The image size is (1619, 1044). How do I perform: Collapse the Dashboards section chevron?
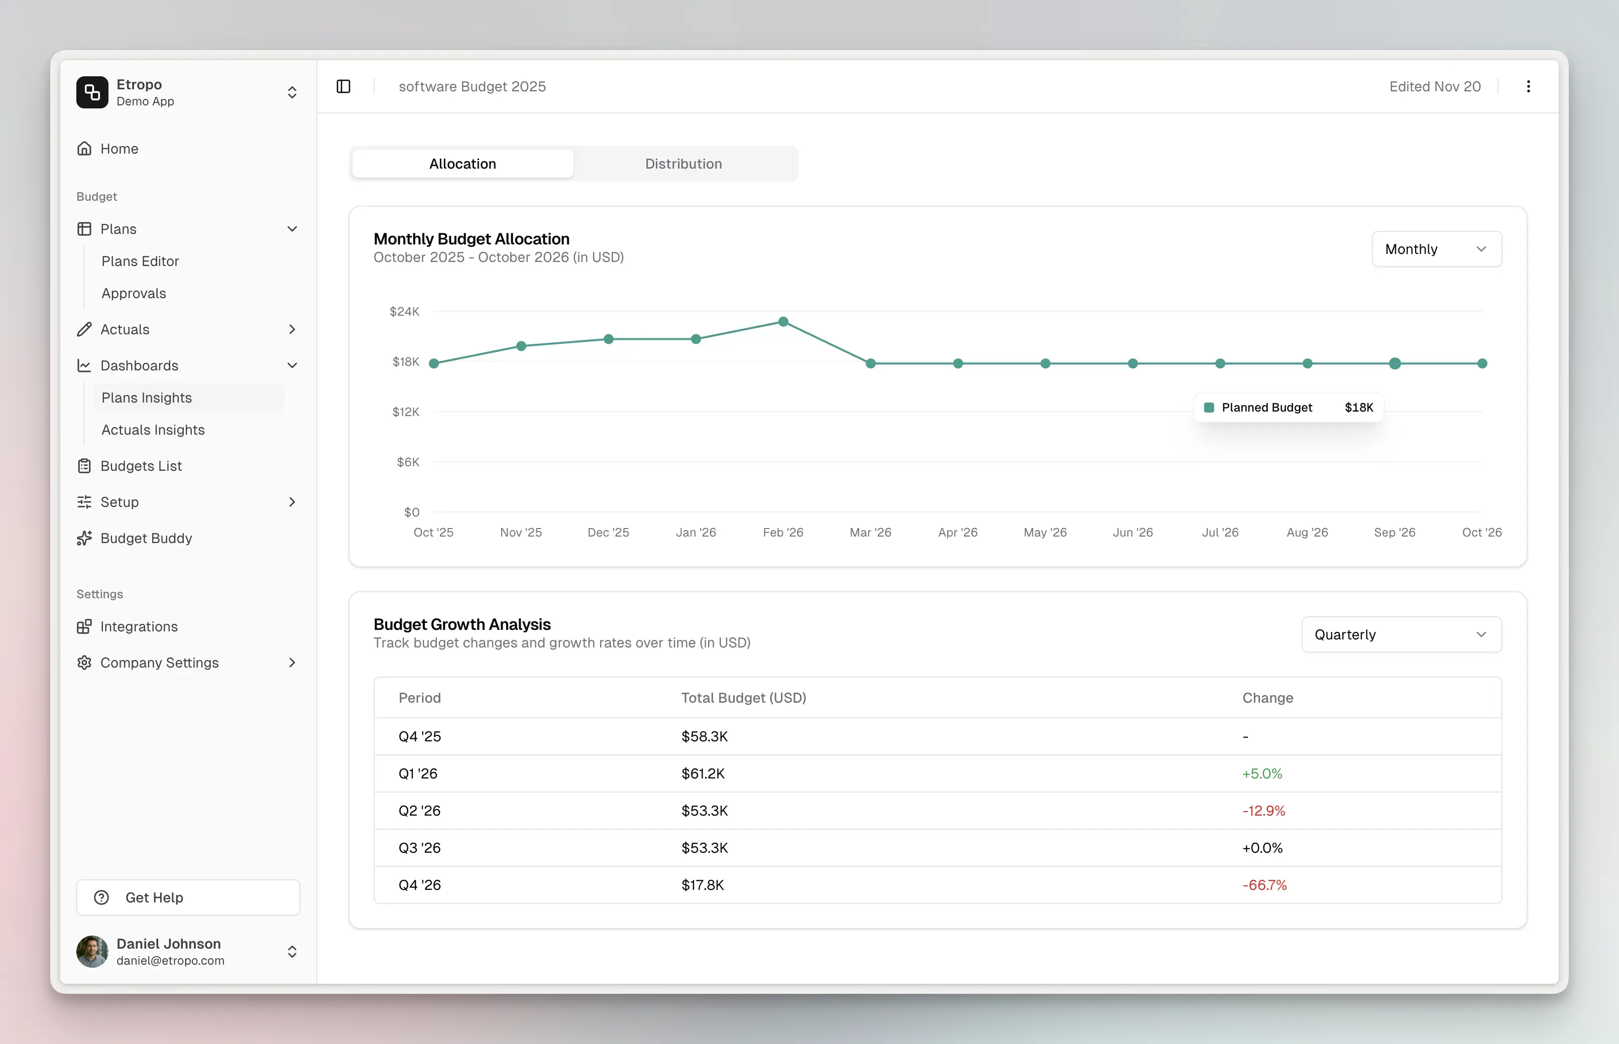point(292,365)
